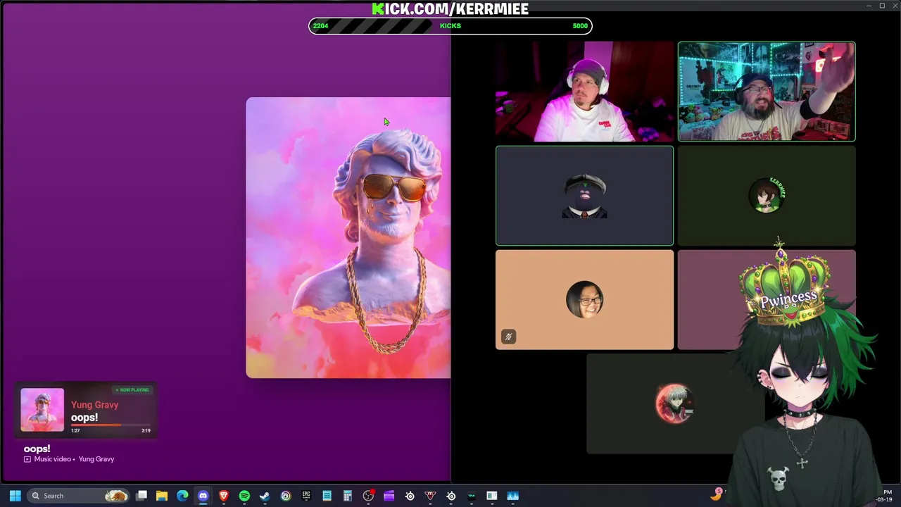This screenshot has height=507, width=901.
Task: Open the clock and date in system tray
Action: (x=884, y=496)
